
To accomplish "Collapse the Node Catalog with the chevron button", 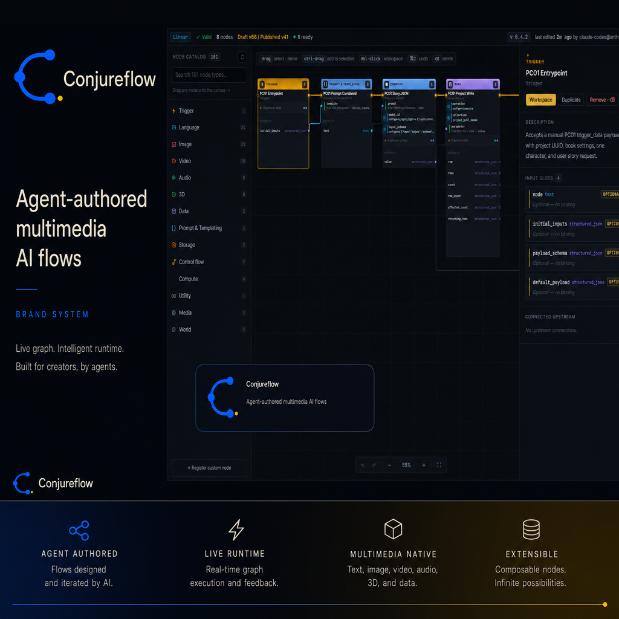I will [x=242, y=57].
